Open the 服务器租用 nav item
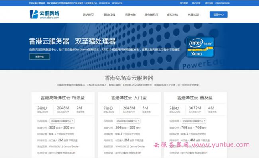The height and width of the screenshot is (158, 259). click(151, 14)
